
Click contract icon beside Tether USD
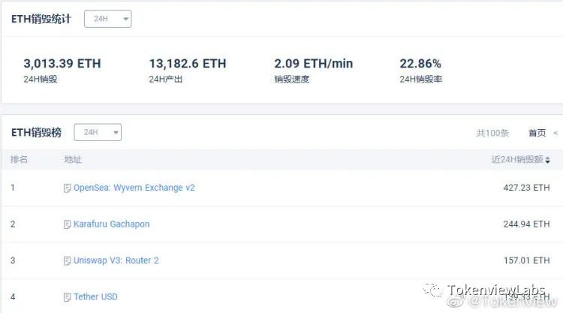[x=67, y=297]
